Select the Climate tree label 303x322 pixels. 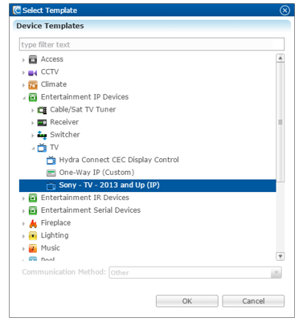point(54,84)
